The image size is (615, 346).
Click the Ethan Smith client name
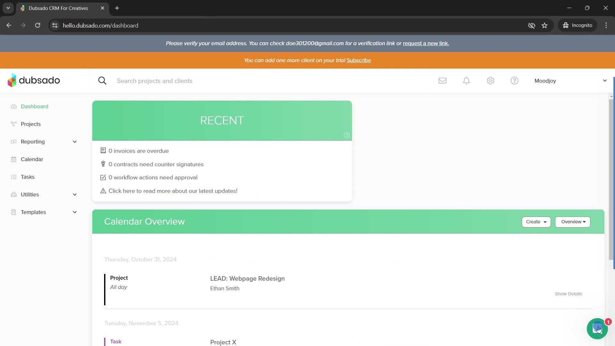point(225,288)
